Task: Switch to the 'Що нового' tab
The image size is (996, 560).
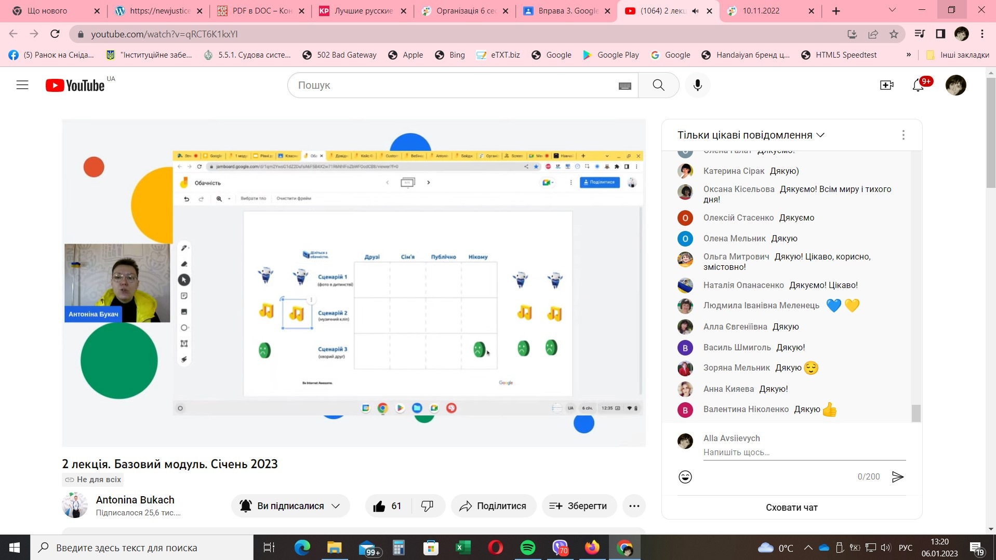Action: click(54, 11)
